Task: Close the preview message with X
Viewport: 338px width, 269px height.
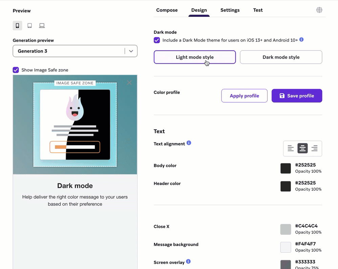Action: (129, 83)
